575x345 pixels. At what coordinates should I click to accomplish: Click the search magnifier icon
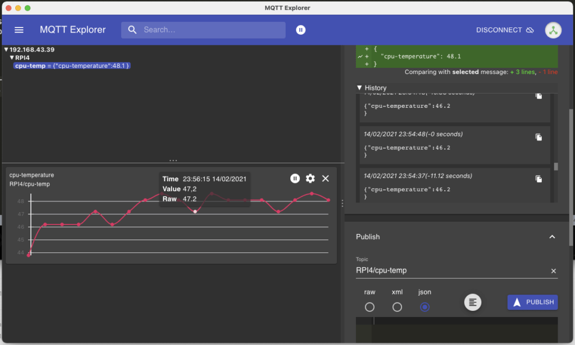click(x=133, y=30)
